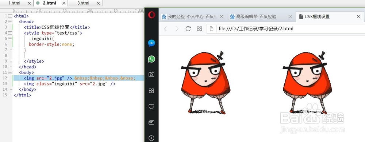365x142 pixels.
Task: Click the page info icon in address bar
Action: click(x=212, y=28)
